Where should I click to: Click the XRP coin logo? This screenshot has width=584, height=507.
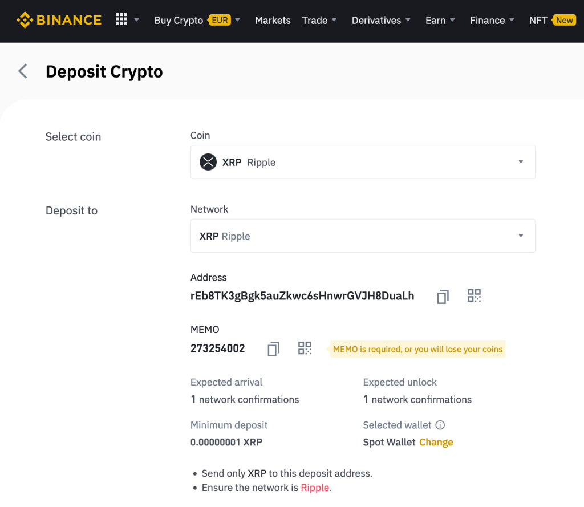[208, 162]
